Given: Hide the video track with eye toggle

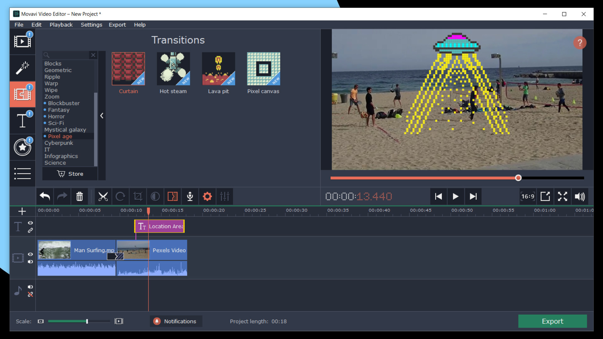Looking at the screenshot, I should 30,254.
